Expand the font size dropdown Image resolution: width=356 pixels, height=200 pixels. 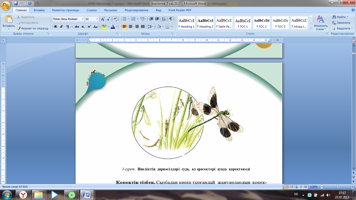click(97, 19)
